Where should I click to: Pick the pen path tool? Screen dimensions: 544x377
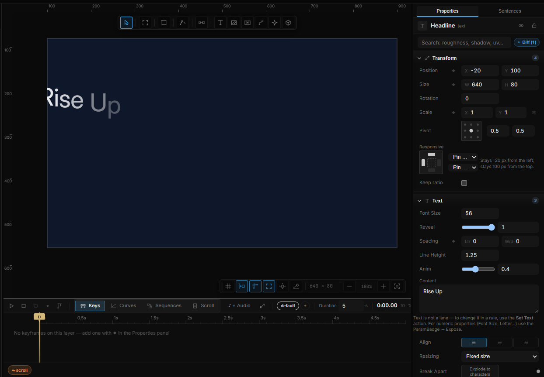(183, 23)
